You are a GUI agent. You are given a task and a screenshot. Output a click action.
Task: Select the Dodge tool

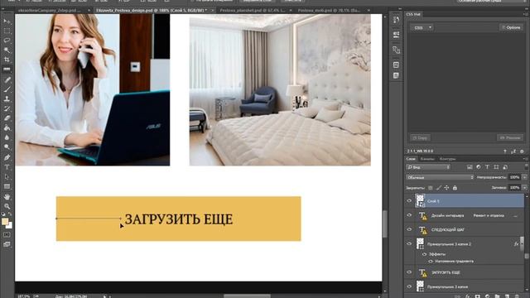pos(7,147)
